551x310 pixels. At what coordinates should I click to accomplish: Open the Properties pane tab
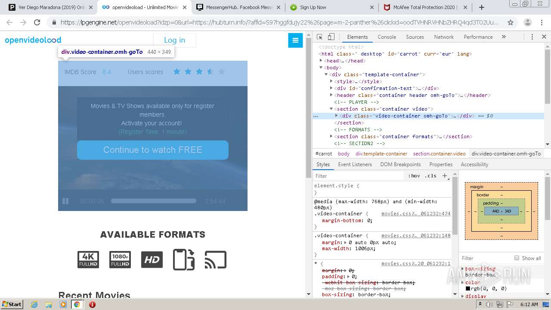tap(441, 164)
